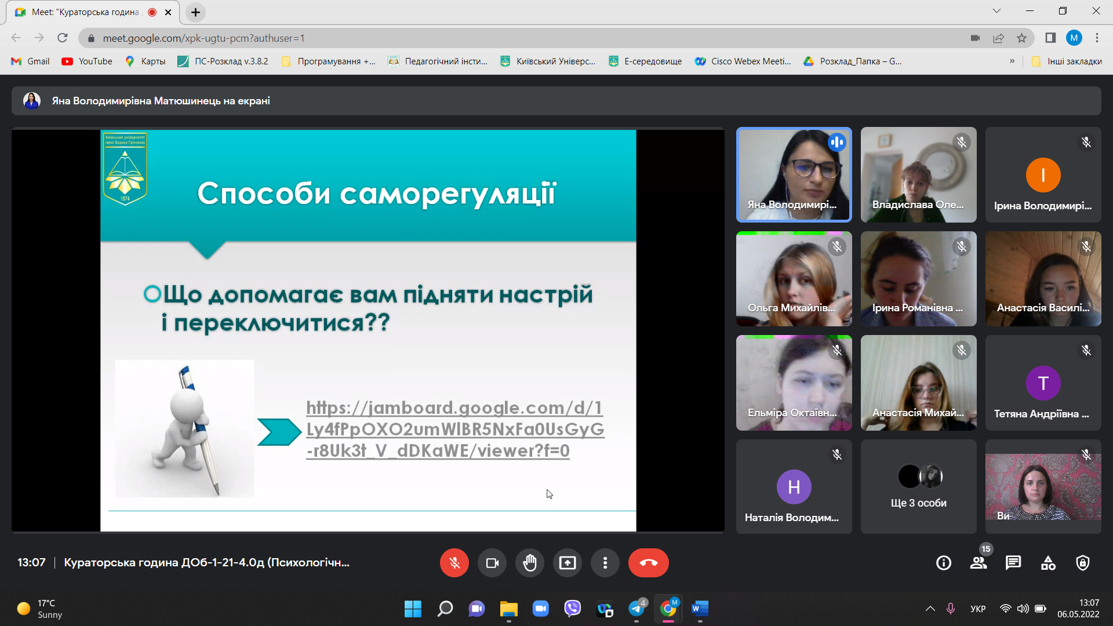Toggle the camera on or off
1113x626 pixels.
click(x=492, y=563)
